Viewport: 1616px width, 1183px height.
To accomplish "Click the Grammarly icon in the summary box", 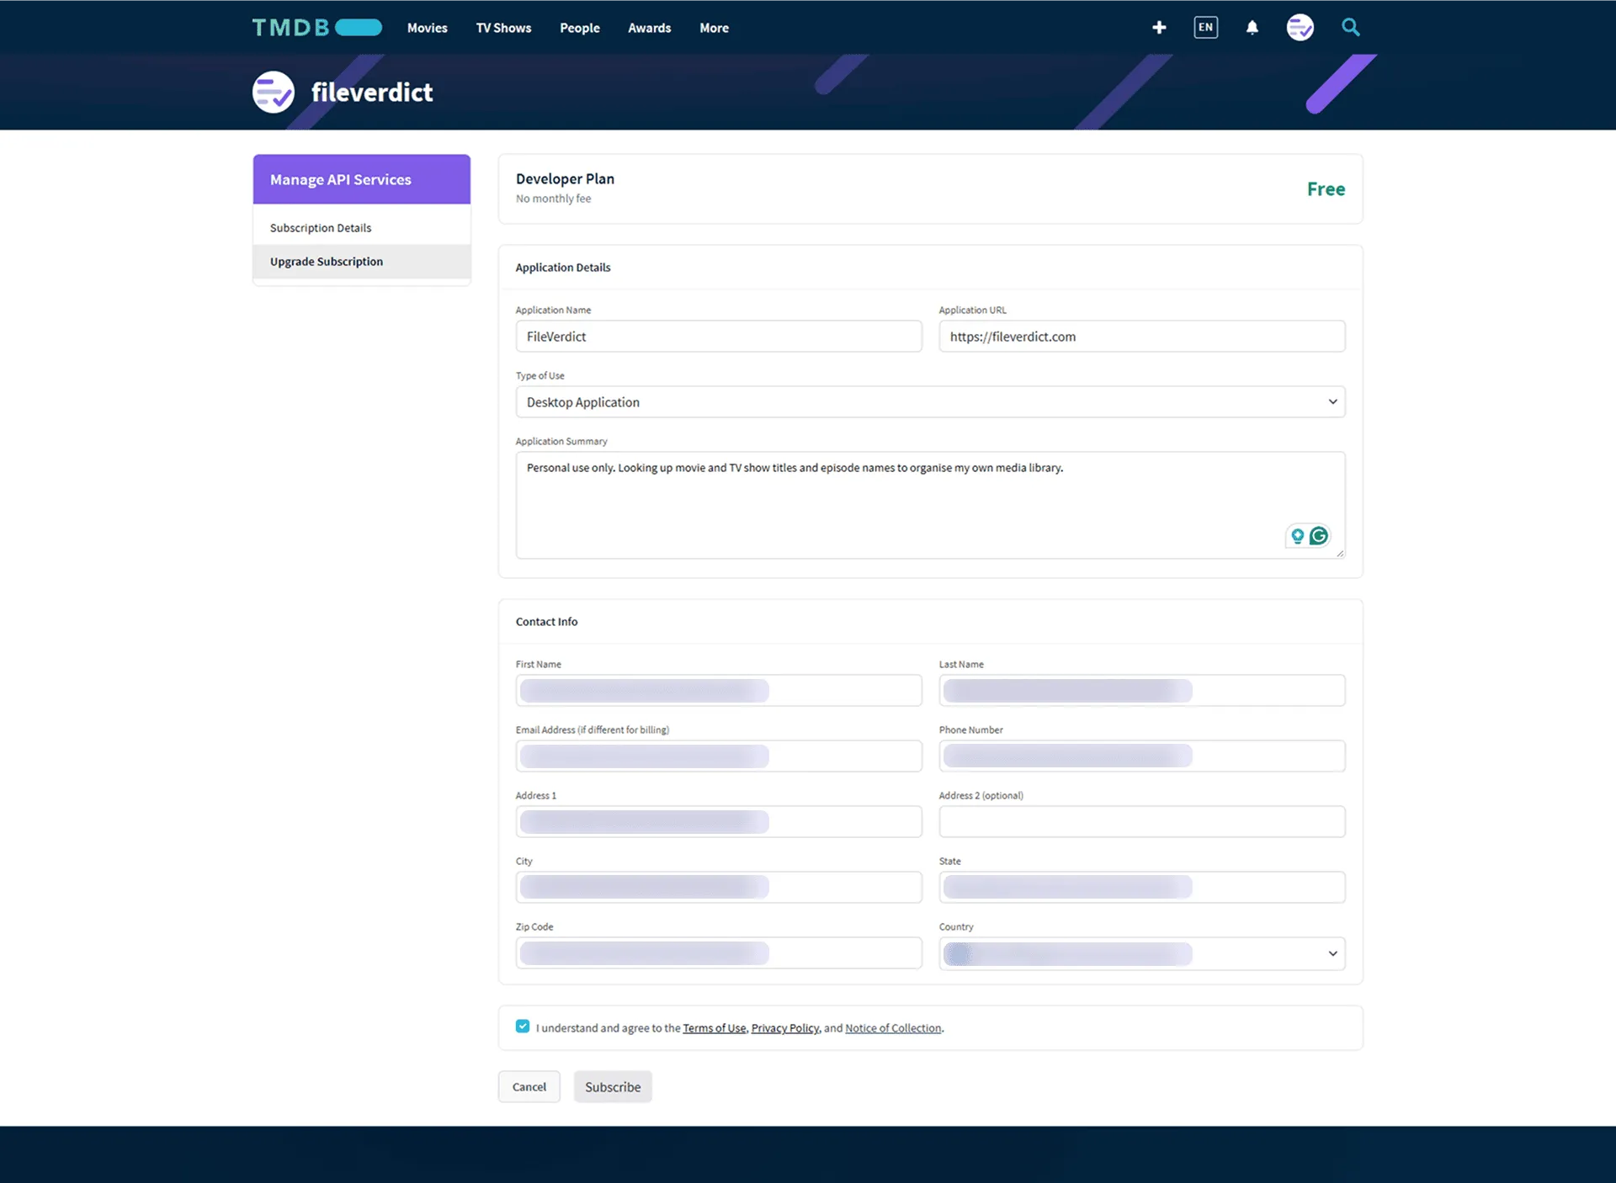I will click(x=1319, y=536).
